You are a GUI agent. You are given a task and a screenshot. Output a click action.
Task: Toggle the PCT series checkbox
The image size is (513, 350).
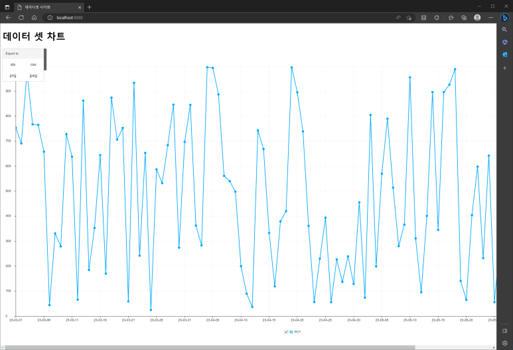(286, 332)
